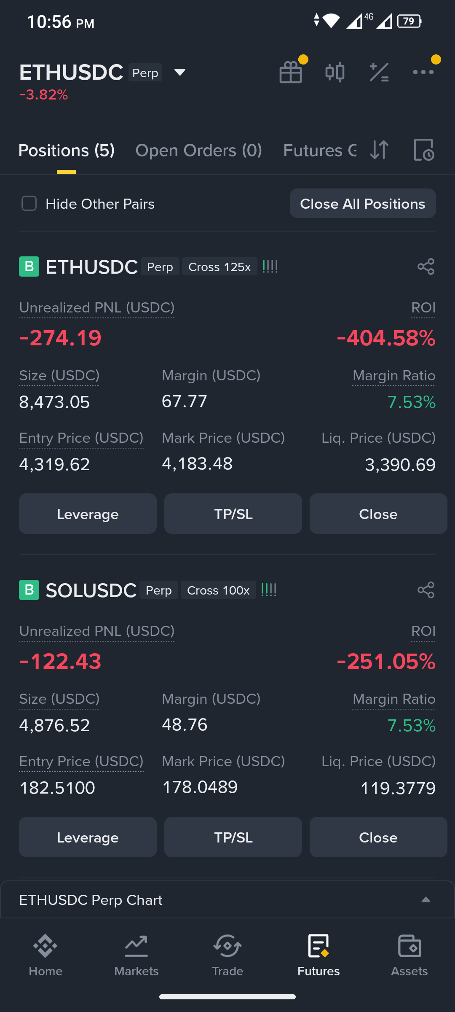Open TP/SL for ETHUSDC position
This screenshot has width=455, height=1012.
point(233,514)
